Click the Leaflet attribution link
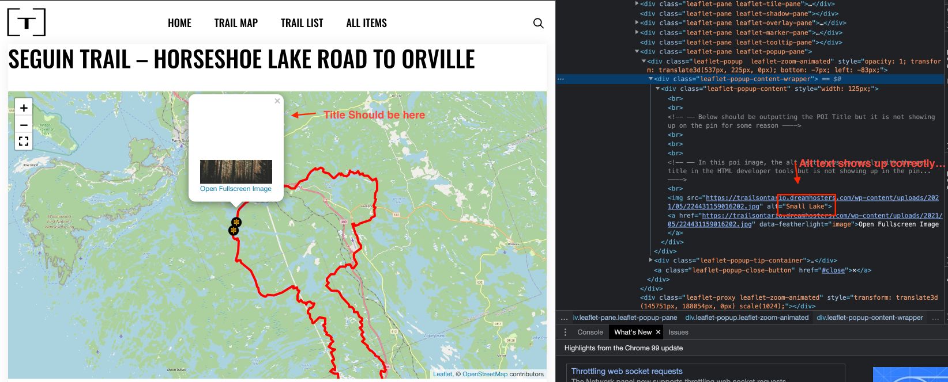This screenshot has height=382, width=948. click(x=443, y=374)
